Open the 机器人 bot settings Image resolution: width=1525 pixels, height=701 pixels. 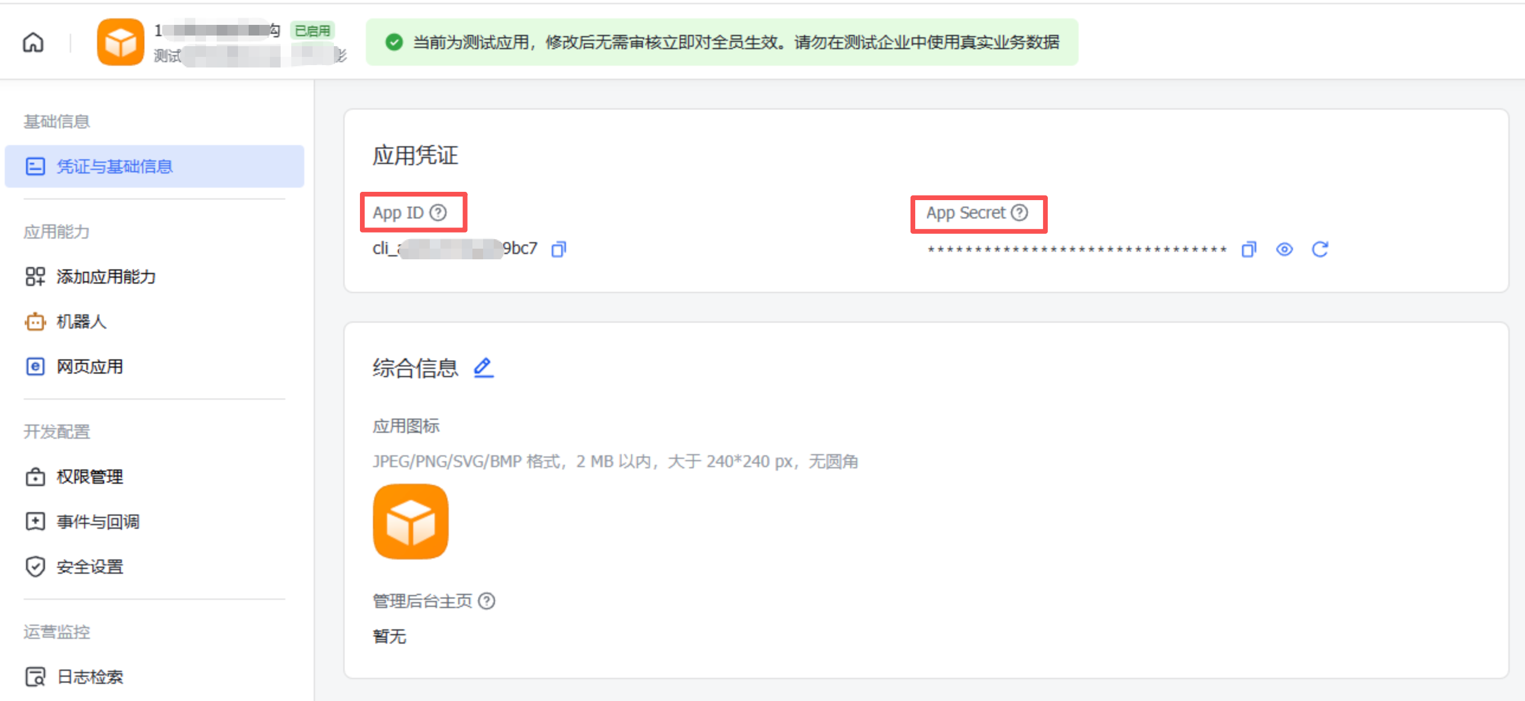pyautogui.click(x=81, y=321)
